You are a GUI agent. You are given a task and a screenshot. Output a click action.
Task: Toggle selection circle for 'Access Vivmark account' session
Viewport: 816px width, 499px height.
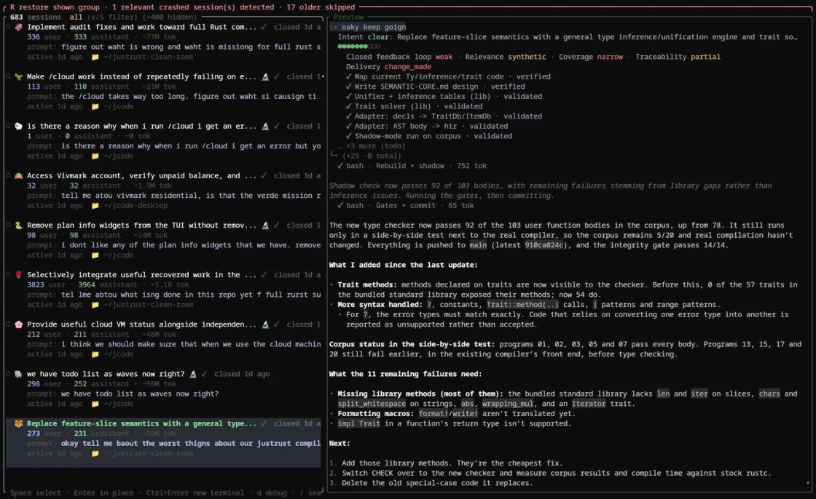click(x=8, y=175)
